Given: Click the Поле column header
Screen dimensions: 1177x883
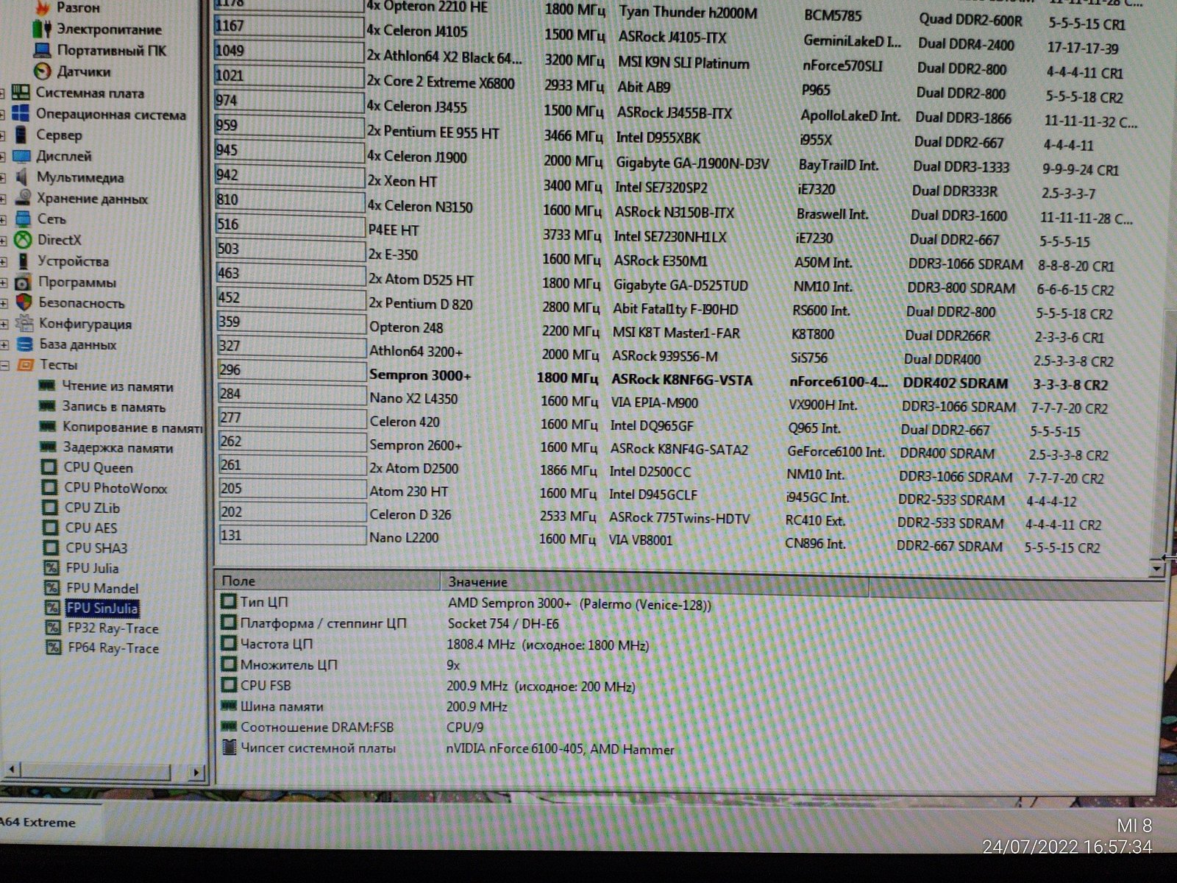Looking at the screenshot, I should [328, 581].
